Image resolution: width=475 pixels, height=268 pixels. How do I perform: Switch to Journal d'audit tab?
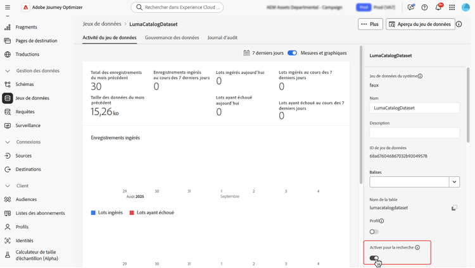[222, 37]
